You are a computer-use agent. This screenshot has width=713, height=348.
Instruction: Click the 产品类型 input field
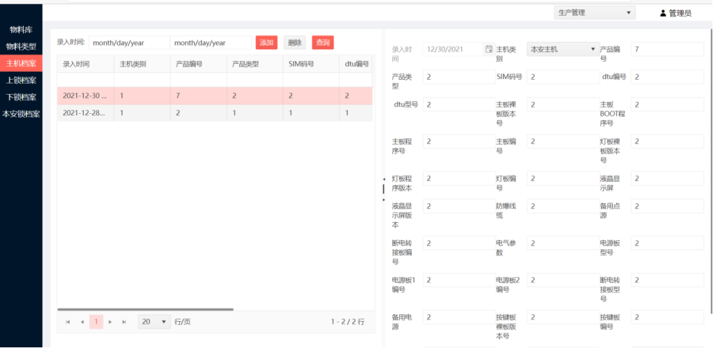(x=459, y=77)
